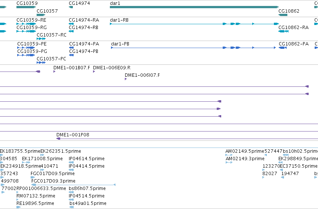Click the CG14974 gene label
The height and width of the screenshot is (209, 318).
click(x=79, y=3)
